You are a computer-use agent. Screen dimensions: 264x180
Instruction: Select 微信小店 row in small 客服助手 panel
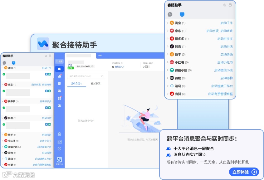click(x=27, y=147)
